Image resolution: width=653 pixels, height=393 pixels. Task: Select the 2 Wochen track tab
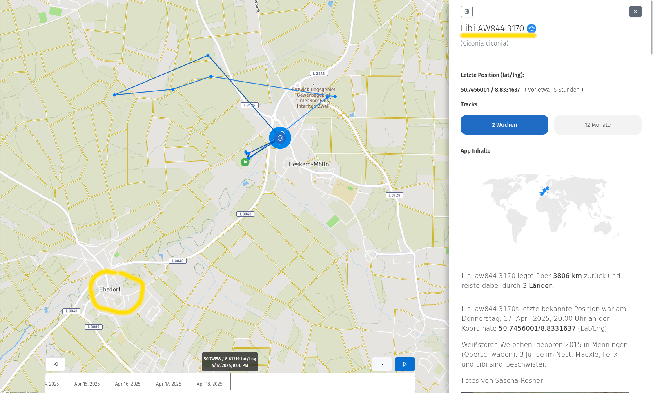pyautogui.click(x=504, y=125)
